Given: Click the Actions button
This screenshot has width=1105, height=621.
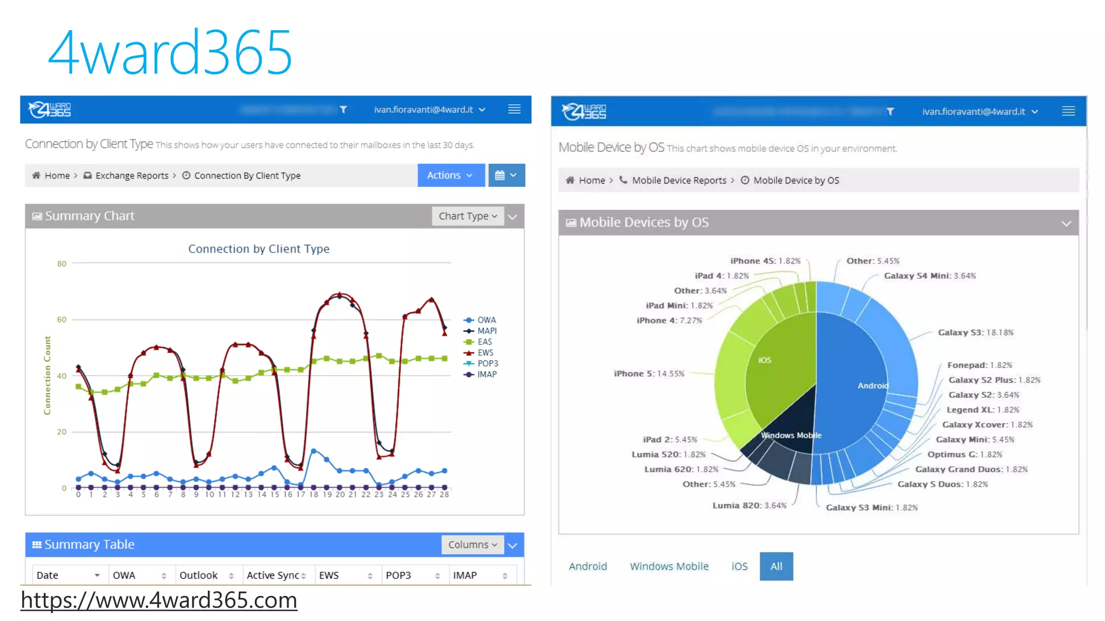Looking at the screenshot, I should pos(450,175).
